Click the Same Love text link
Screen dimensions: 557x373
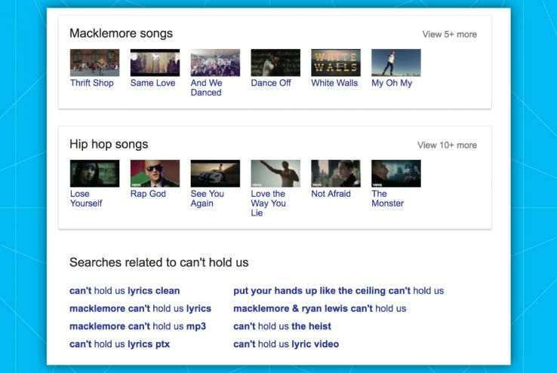[152, 83]
